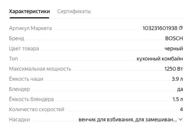Image resolution: width=192 pixels, height=136 pixels.
Task: Select the Характеристики tab
Action: (30, 11)
